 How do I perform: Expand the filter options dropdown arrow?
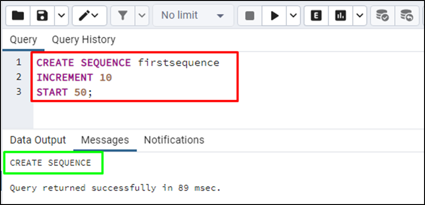[x=142, y=16]
